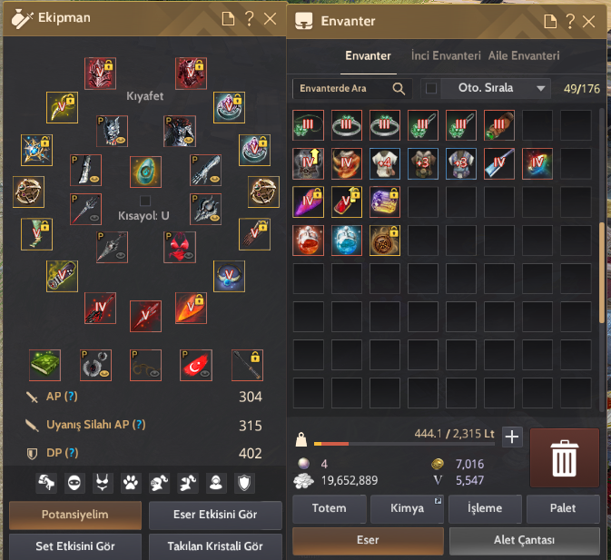The height and width of the screenshot is (560, 611).
Task: Select the blue potion item in inventory
Action: pyautogui.click(x=346, y=241)
